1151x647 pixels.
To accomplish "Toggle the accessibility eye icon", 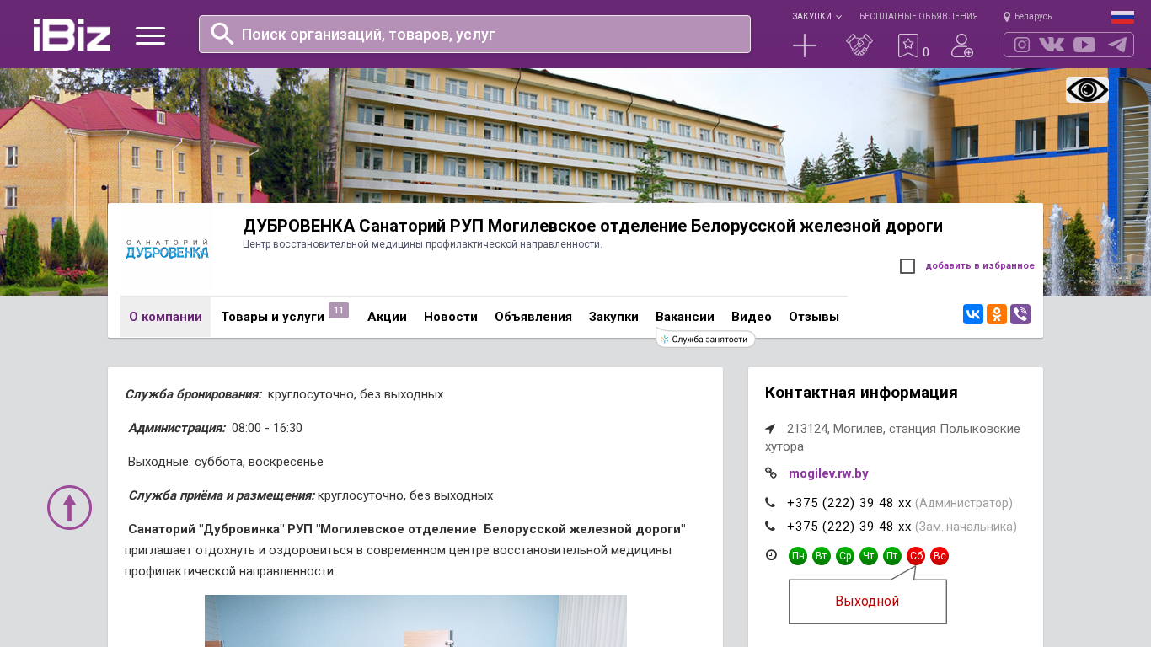I will pyautogui.click(x=1087, y=90).
